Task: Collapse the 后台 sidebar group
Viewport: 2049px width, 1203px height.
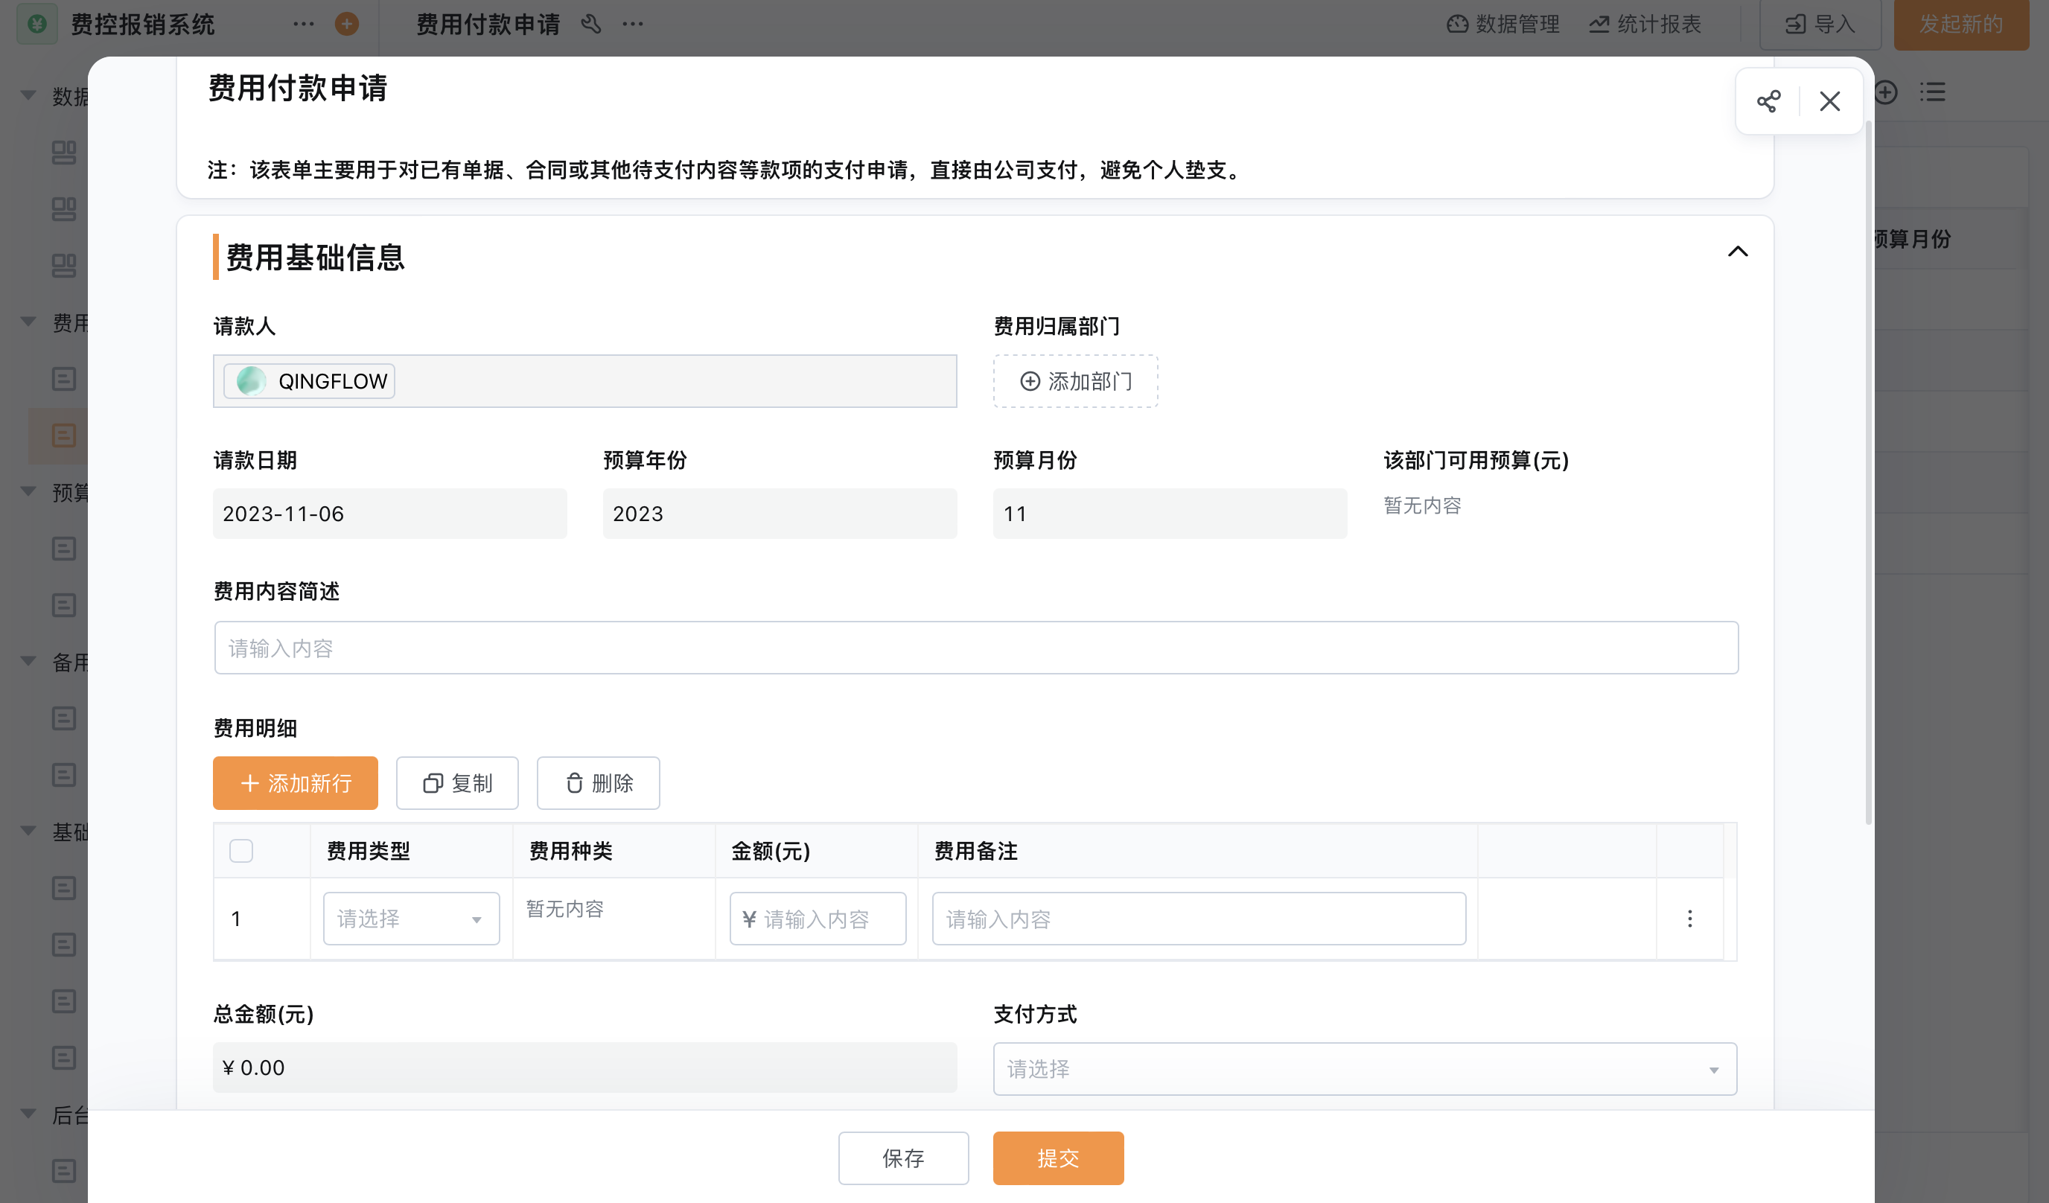Action: [x=28, y=1114]
